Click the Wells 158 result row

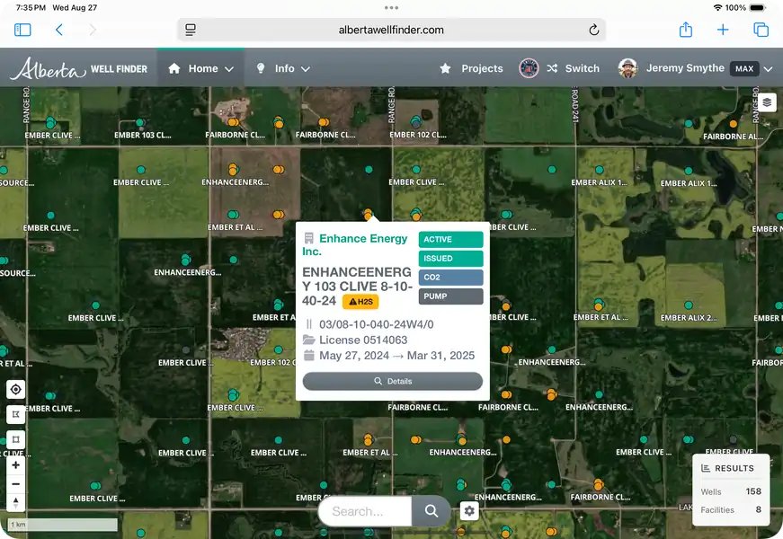pos(731,491)
